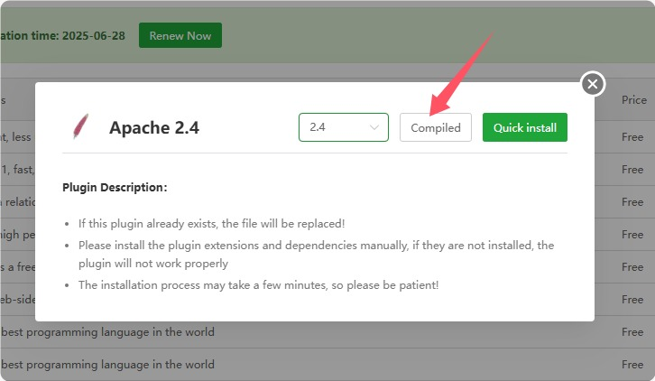
Task: Open the 2.4 version selector
Action: coord(343,127)
